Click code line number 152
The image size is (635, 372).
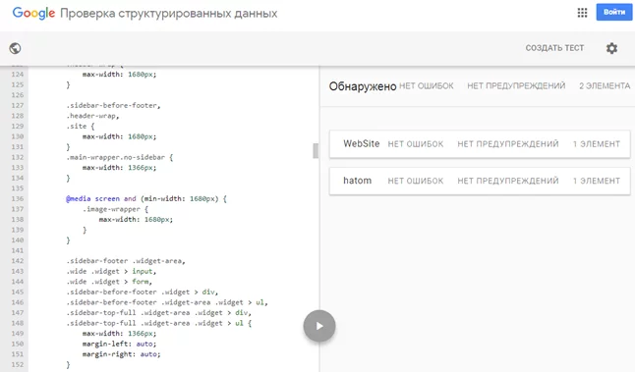18,364
